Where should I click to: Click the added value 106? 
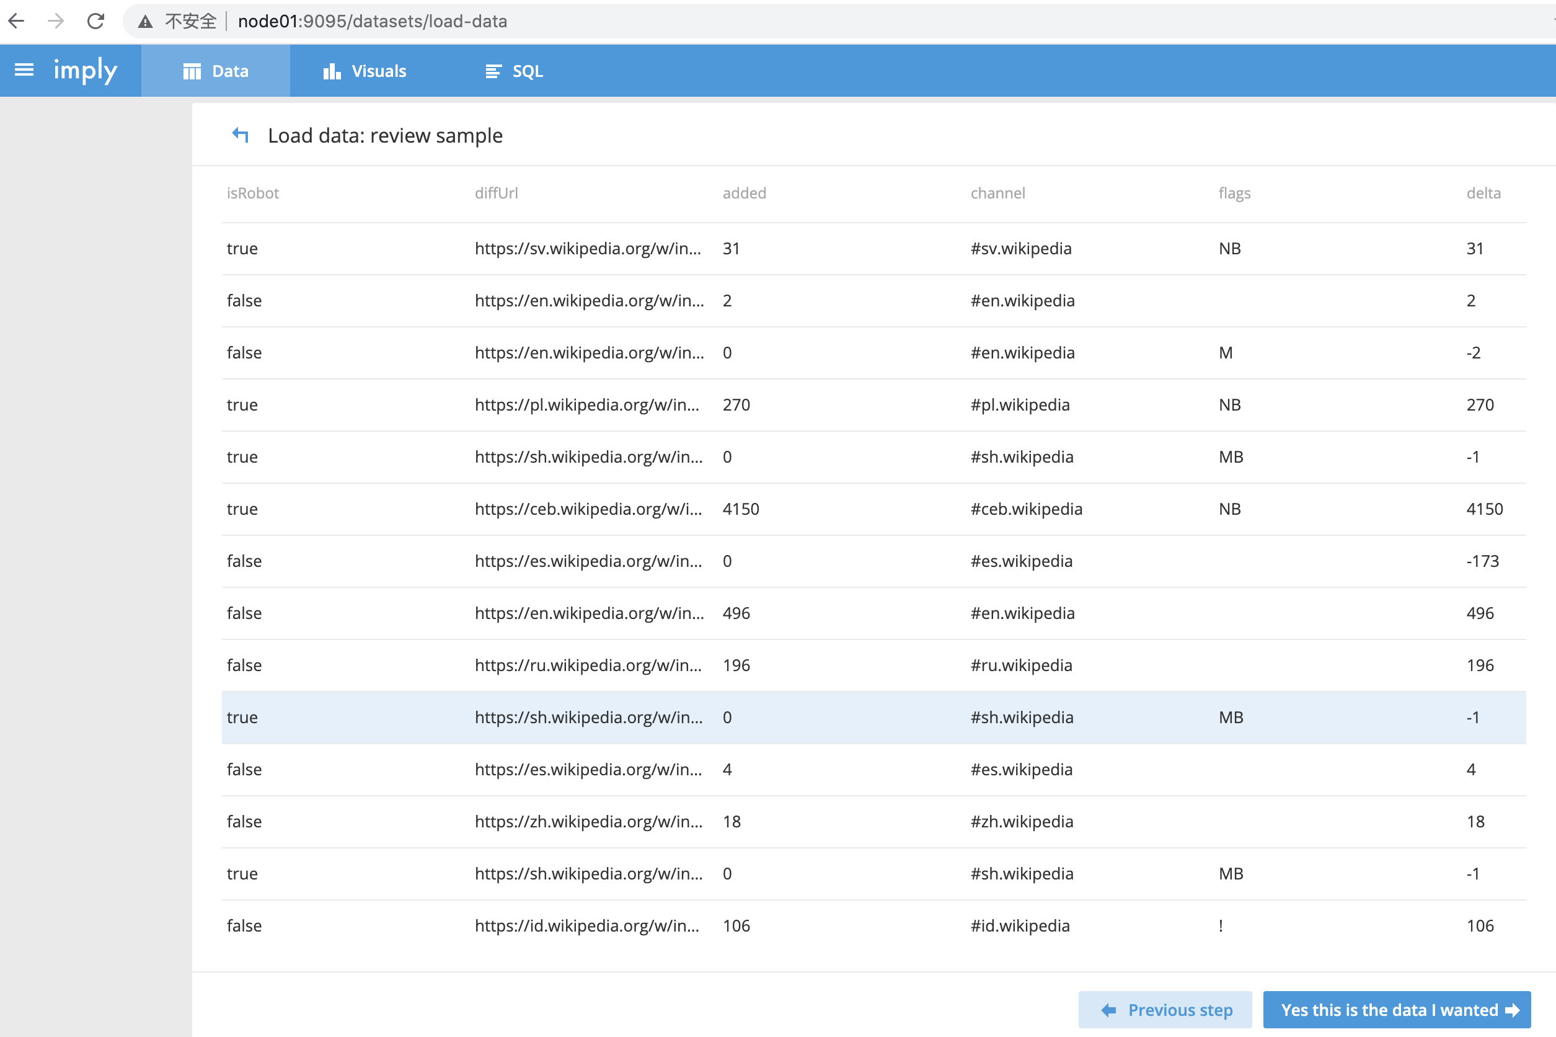pos(736,926)
